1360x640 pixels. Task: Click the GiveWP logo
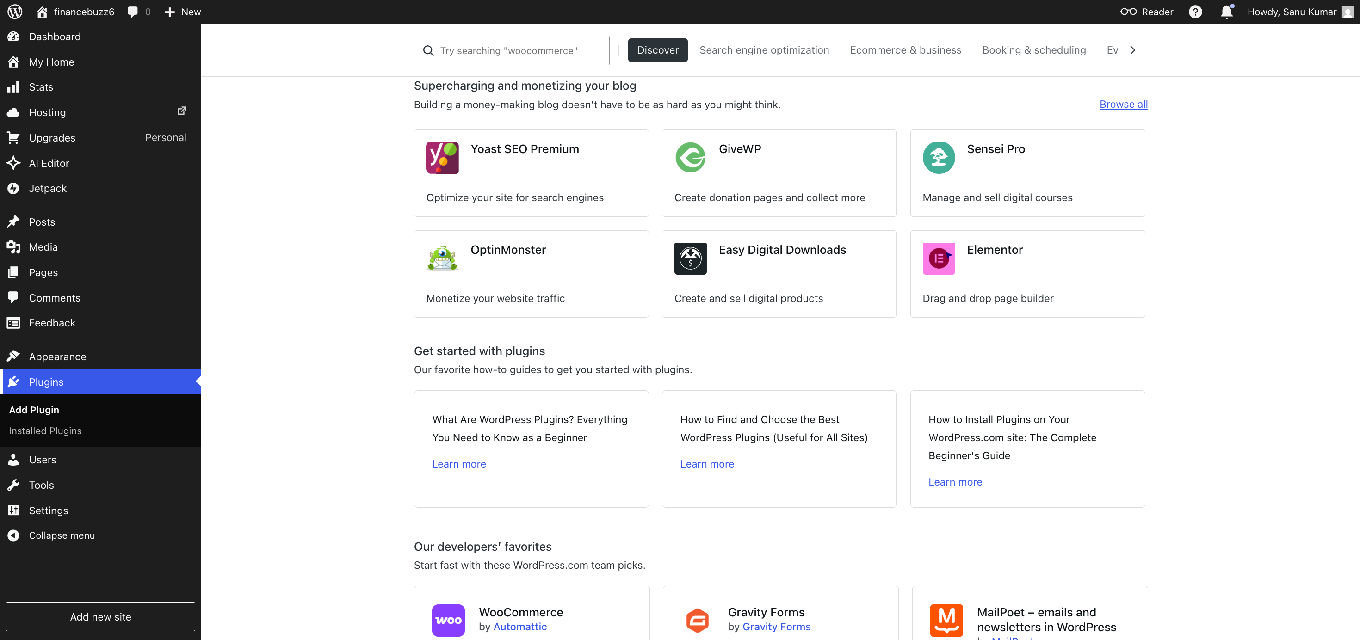(691, 158)
